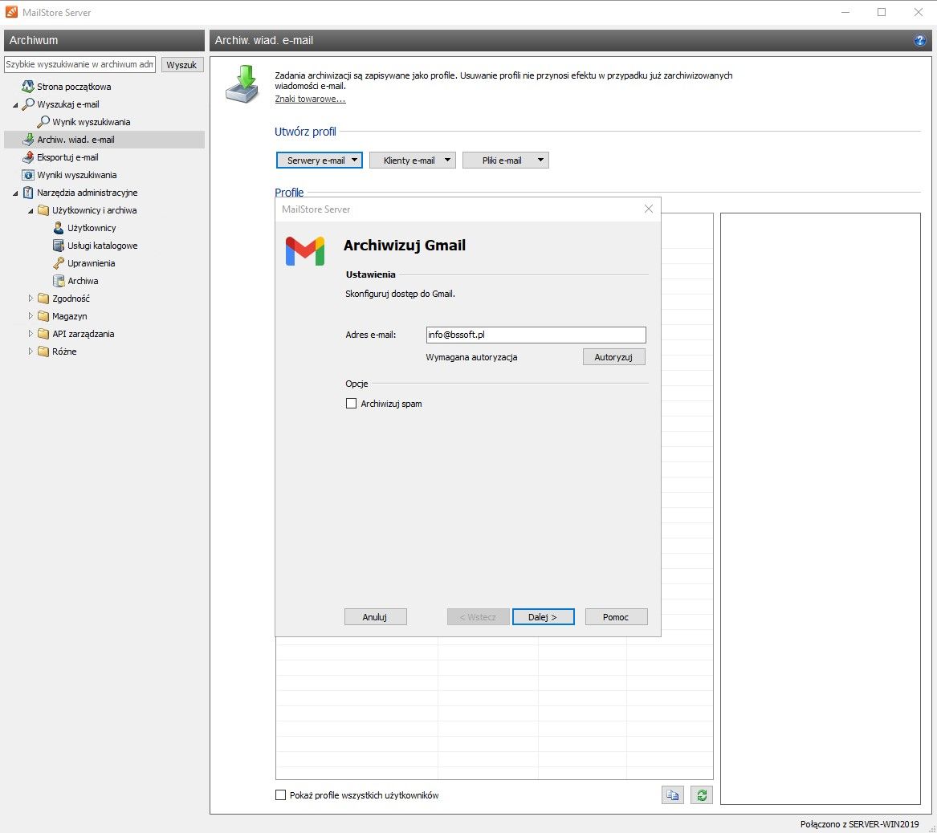Open the Znaki towarowe link
Viewport: 937px width, 833px height.
coord(310,99)
